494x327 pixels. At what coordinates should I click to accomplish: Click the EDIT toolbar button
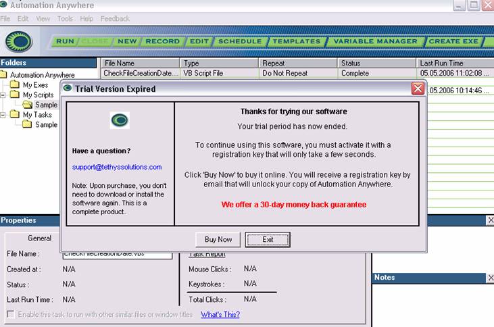click(199, 41)
